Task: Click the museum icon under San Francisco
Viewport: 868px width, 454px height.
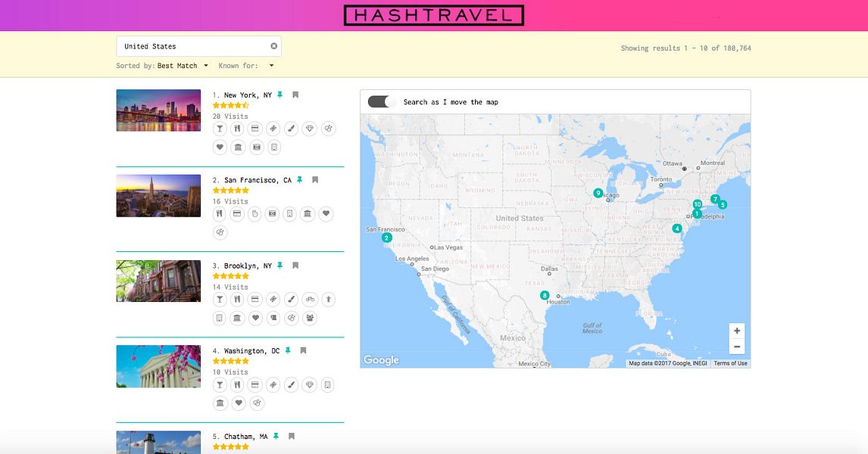Action: click(308, 214)
